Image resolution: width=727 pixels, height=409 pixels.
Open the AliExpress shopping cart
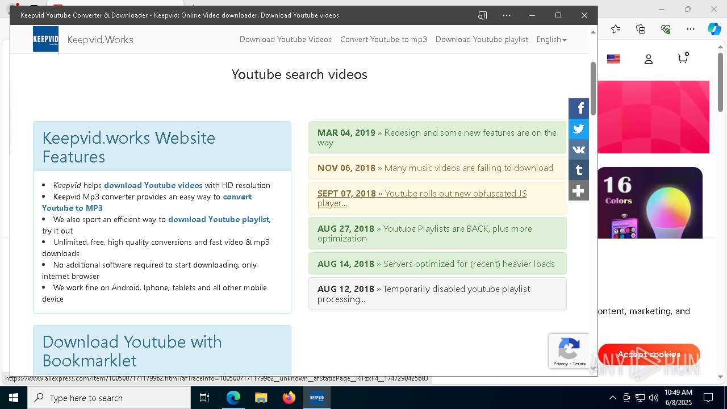point(683,59)
